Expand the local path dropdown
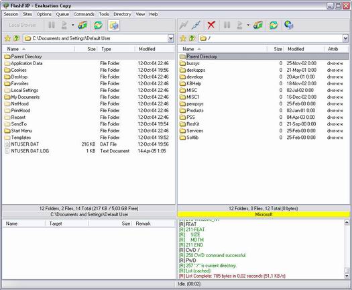352x290 pixels. [x=170, y=38]
